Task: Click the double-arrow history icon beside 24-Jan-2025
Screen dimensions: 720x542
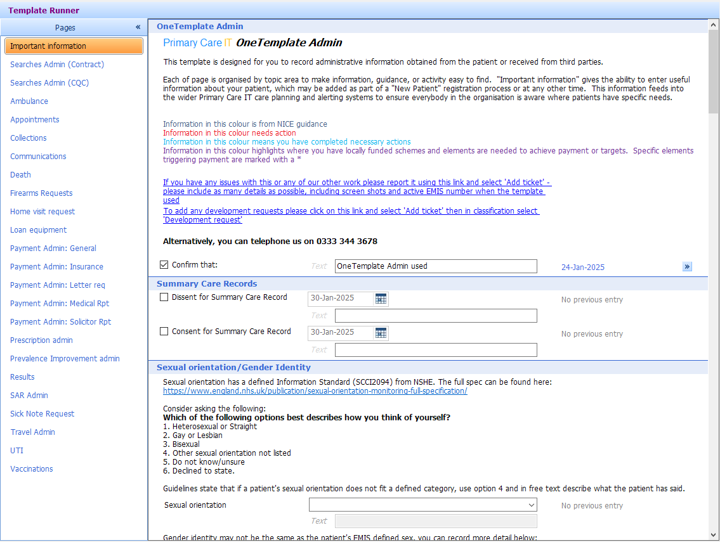Action: [687, 267]
